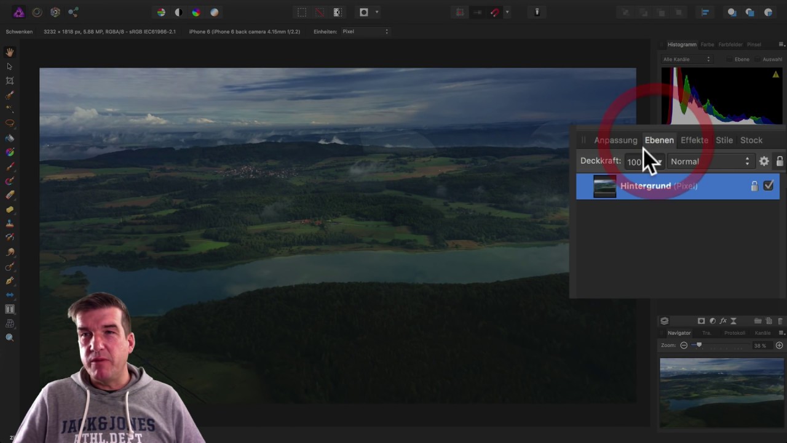The image size is (787, 443).
Task: Click the Navigator zoom in plus button
Action: click(x=780, y=346)
